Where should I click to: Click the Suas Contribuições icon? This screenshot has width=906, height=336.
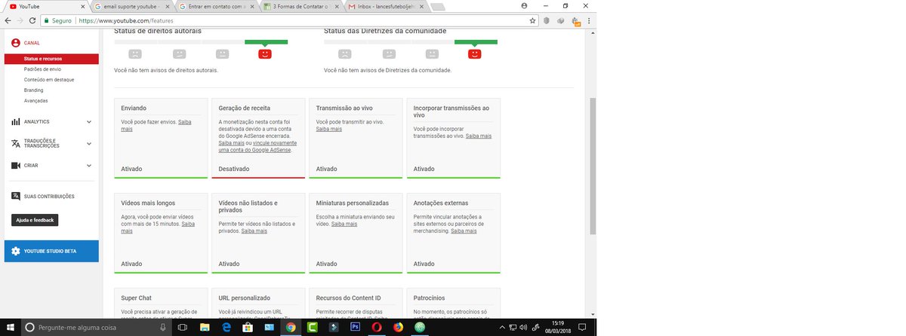(16, 196)
